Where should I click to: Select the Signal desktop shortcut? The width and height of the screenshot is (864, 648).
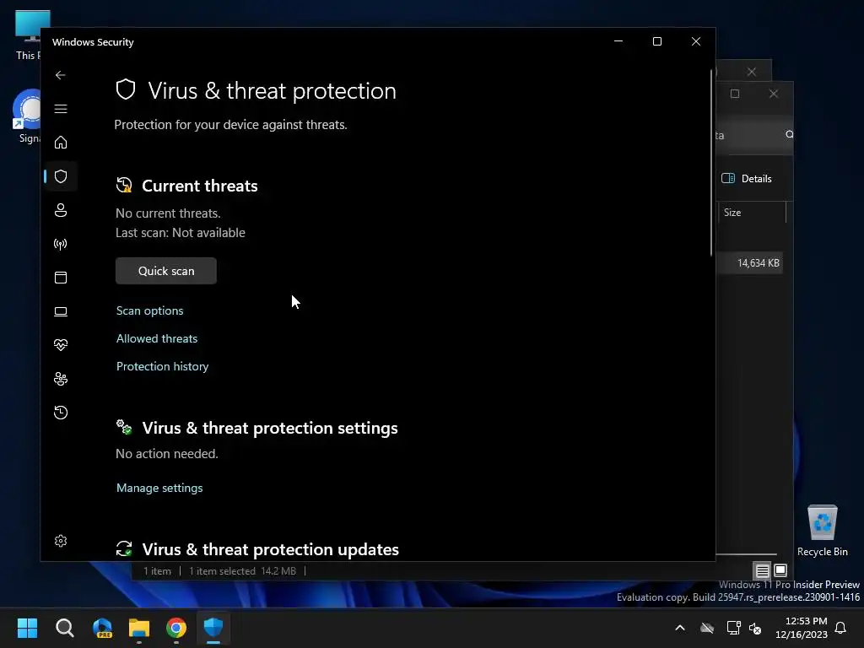[x=26, y=116]
